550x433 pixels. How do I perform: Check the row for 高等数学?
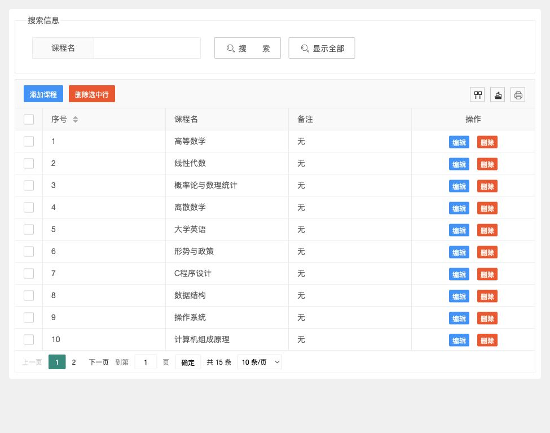29,142
